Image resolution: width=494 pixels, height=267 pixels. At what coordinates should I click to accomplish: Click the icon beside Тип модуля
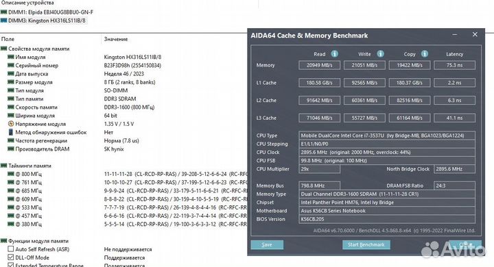point(11,90)
